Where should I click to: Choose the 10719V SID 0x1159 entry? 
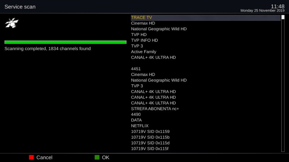[150, 132]
